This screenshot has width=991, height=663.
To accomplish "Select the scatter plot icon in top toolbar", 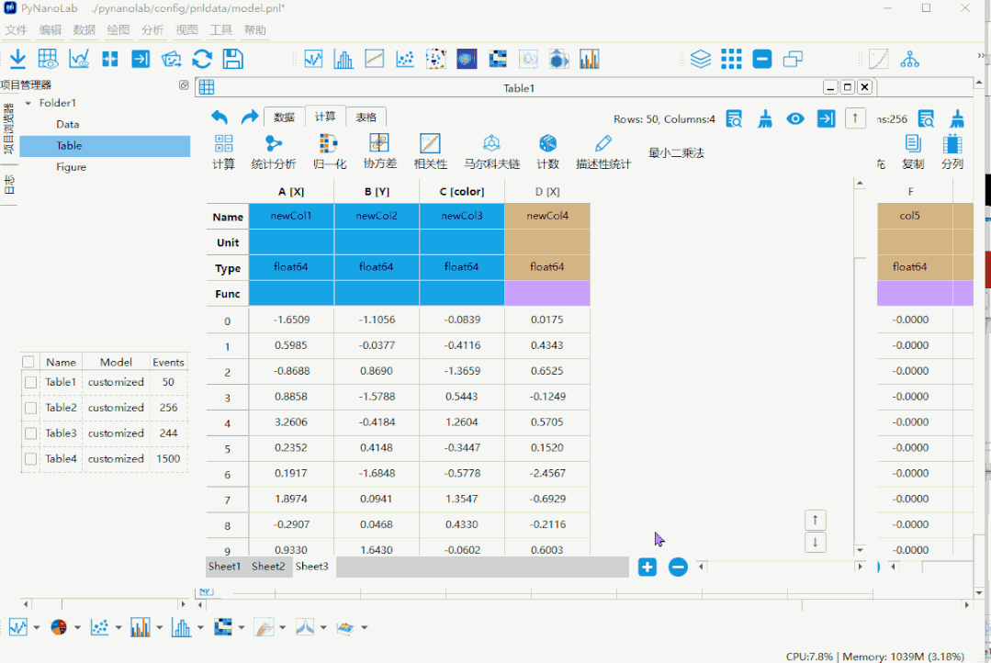I will 405,59.
